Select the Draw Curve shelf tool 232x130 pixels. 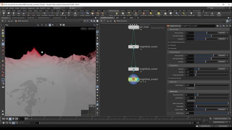51,14
